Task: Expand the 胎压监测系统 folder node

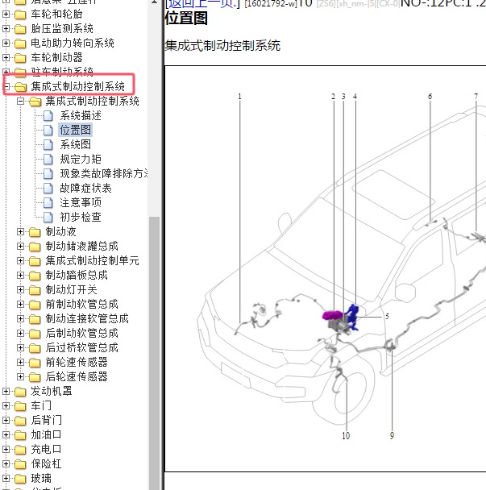Action: coord(6,28)
